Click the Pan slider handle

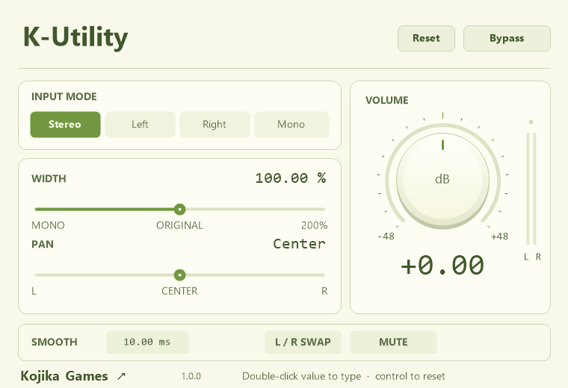tap(179, 275)
